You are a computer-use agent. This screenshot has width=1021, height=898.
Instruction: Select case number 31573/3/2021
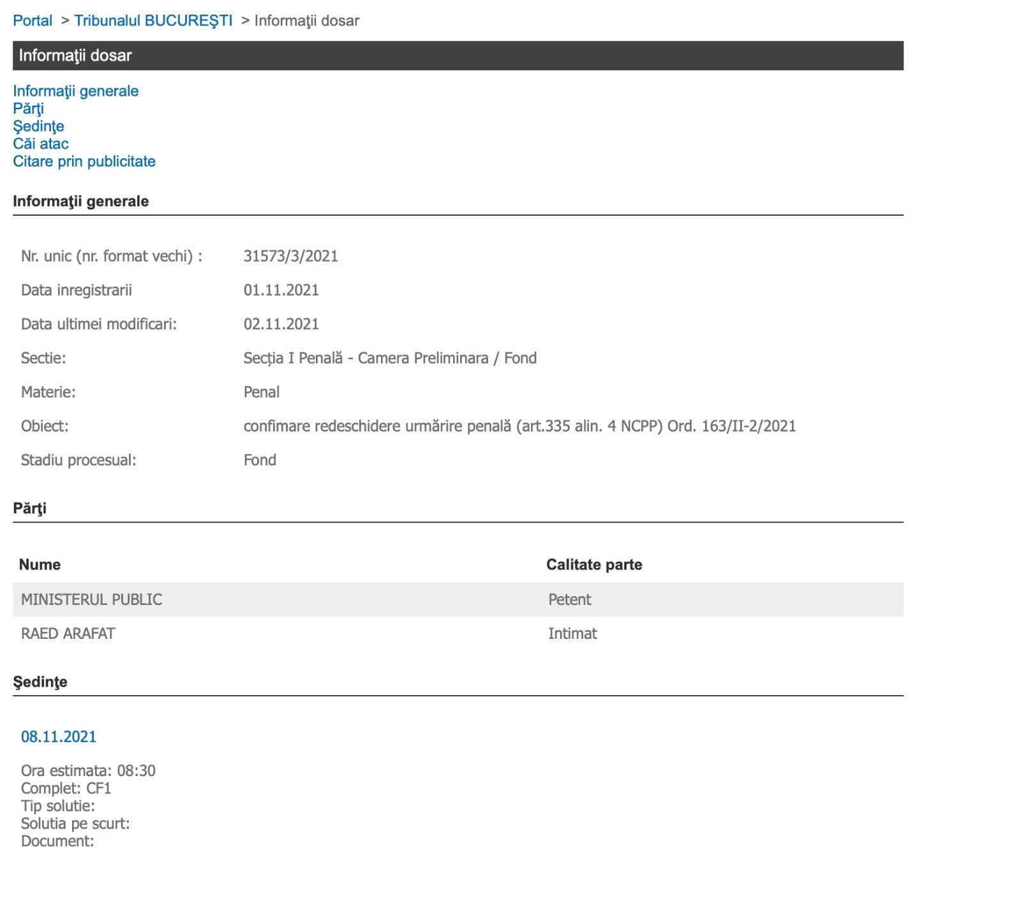tap(291, 256)
